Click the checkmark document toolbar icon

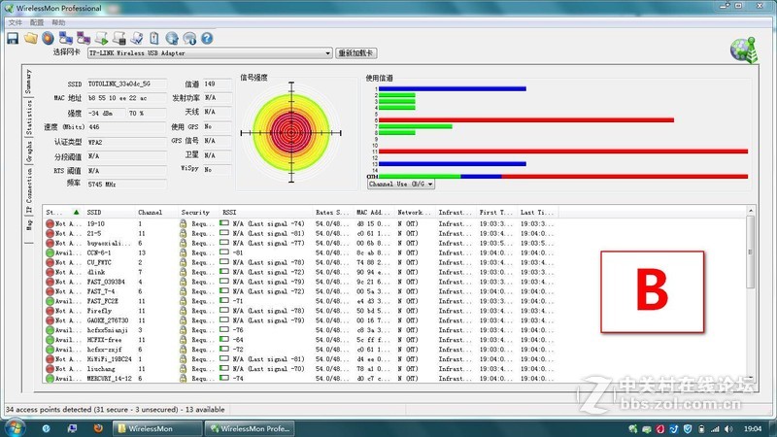point(137,38)
